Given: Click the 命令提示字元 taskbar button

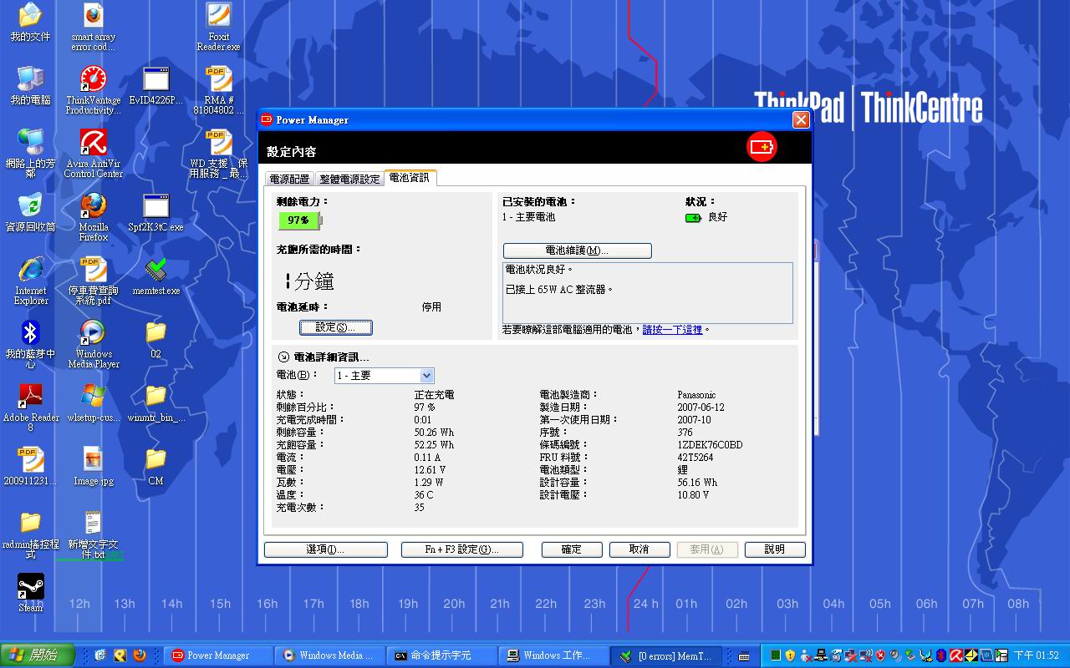Looking at the screenshot, I should point(441,655).
